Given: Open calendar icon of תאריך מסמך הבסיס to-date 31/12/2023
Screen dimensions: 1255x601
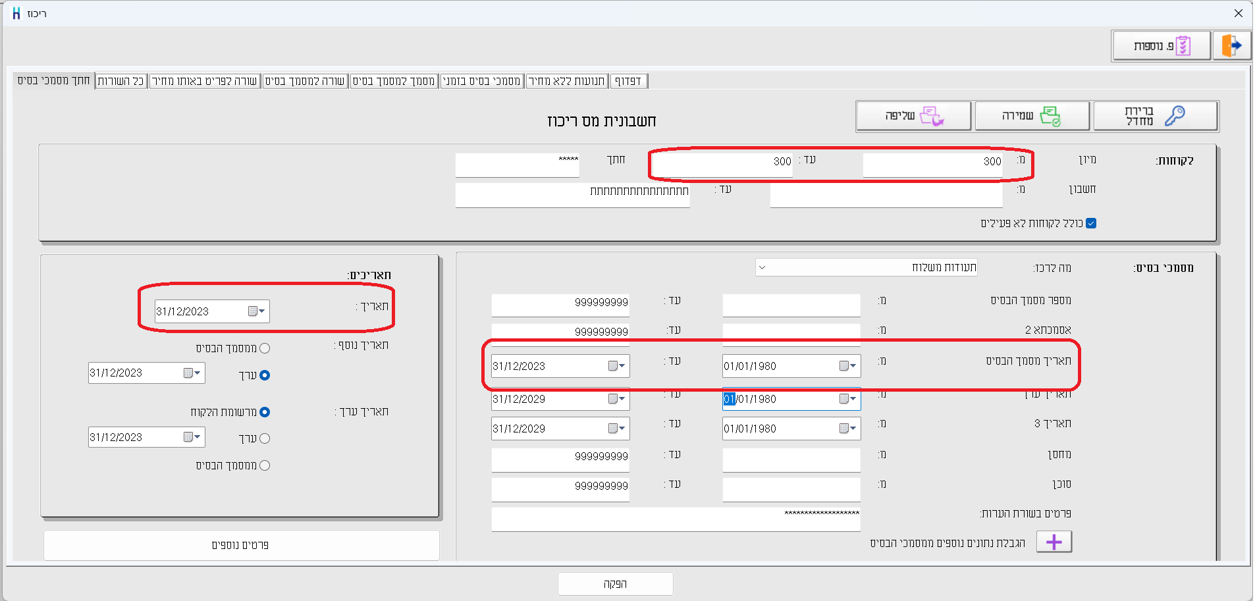Looking at the screenshot, I should pos(613,366).
